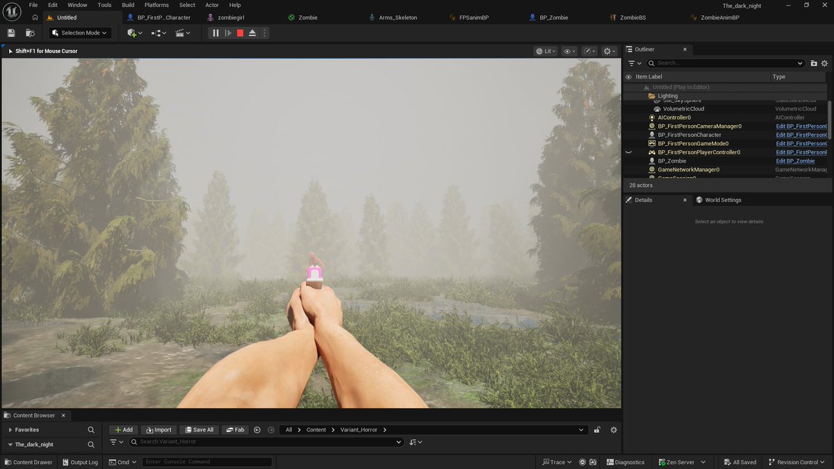The height and width of the screenshot is (469, 834).
Task: Click the visibility eye column header in Outliner
Action: 628,77
